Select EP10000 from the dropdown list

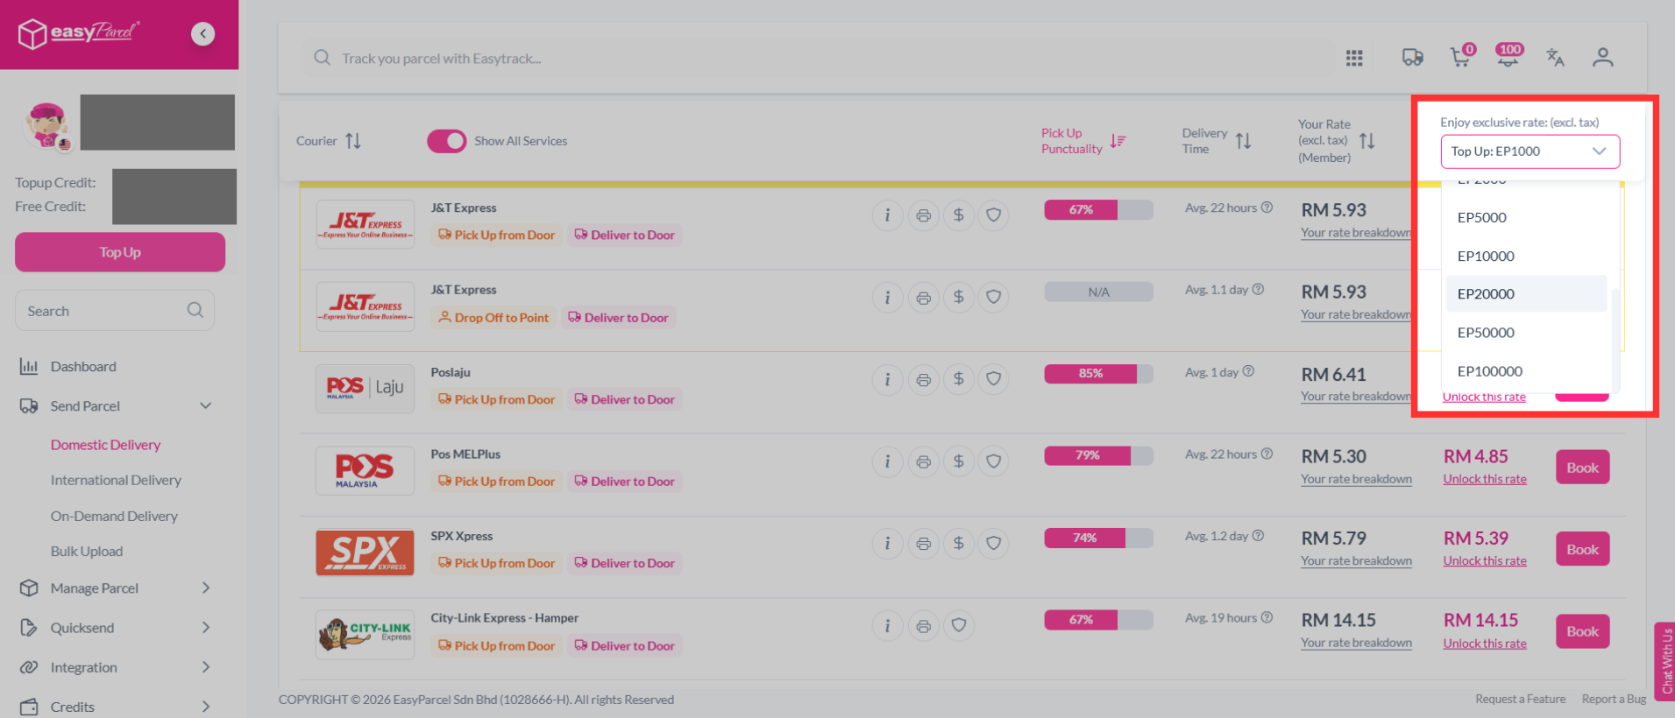(x=1526, y=256)
